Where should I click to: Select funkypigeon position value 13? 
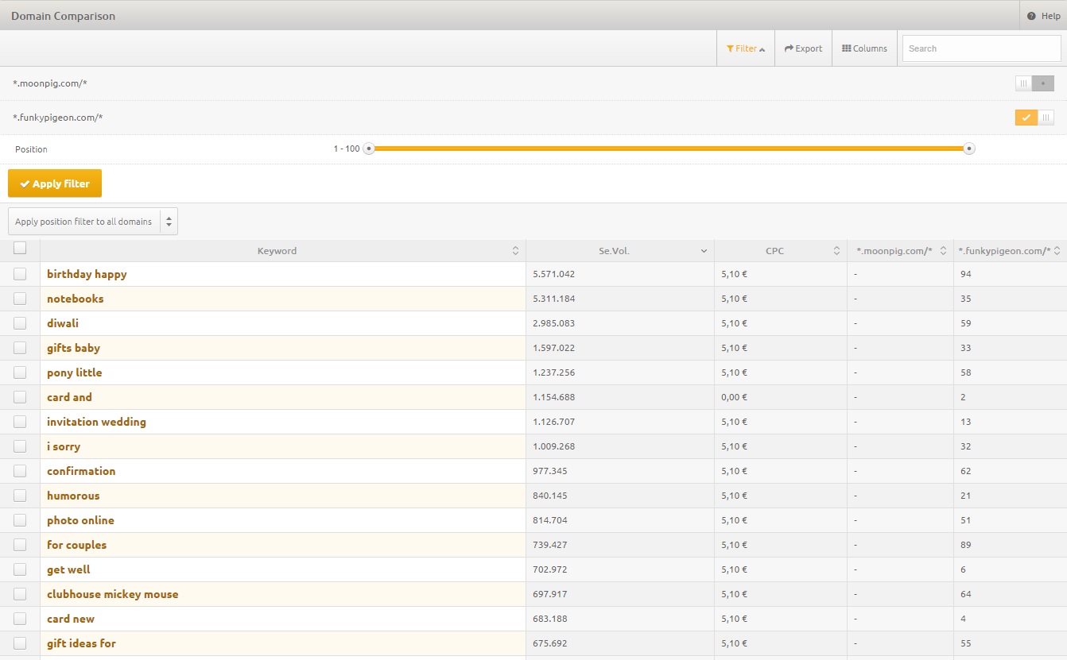tap(966, 422)
